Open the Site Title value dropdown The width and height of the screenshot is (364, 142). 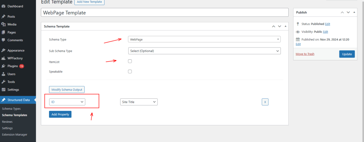pyautogui.click(x=139, y=102)
